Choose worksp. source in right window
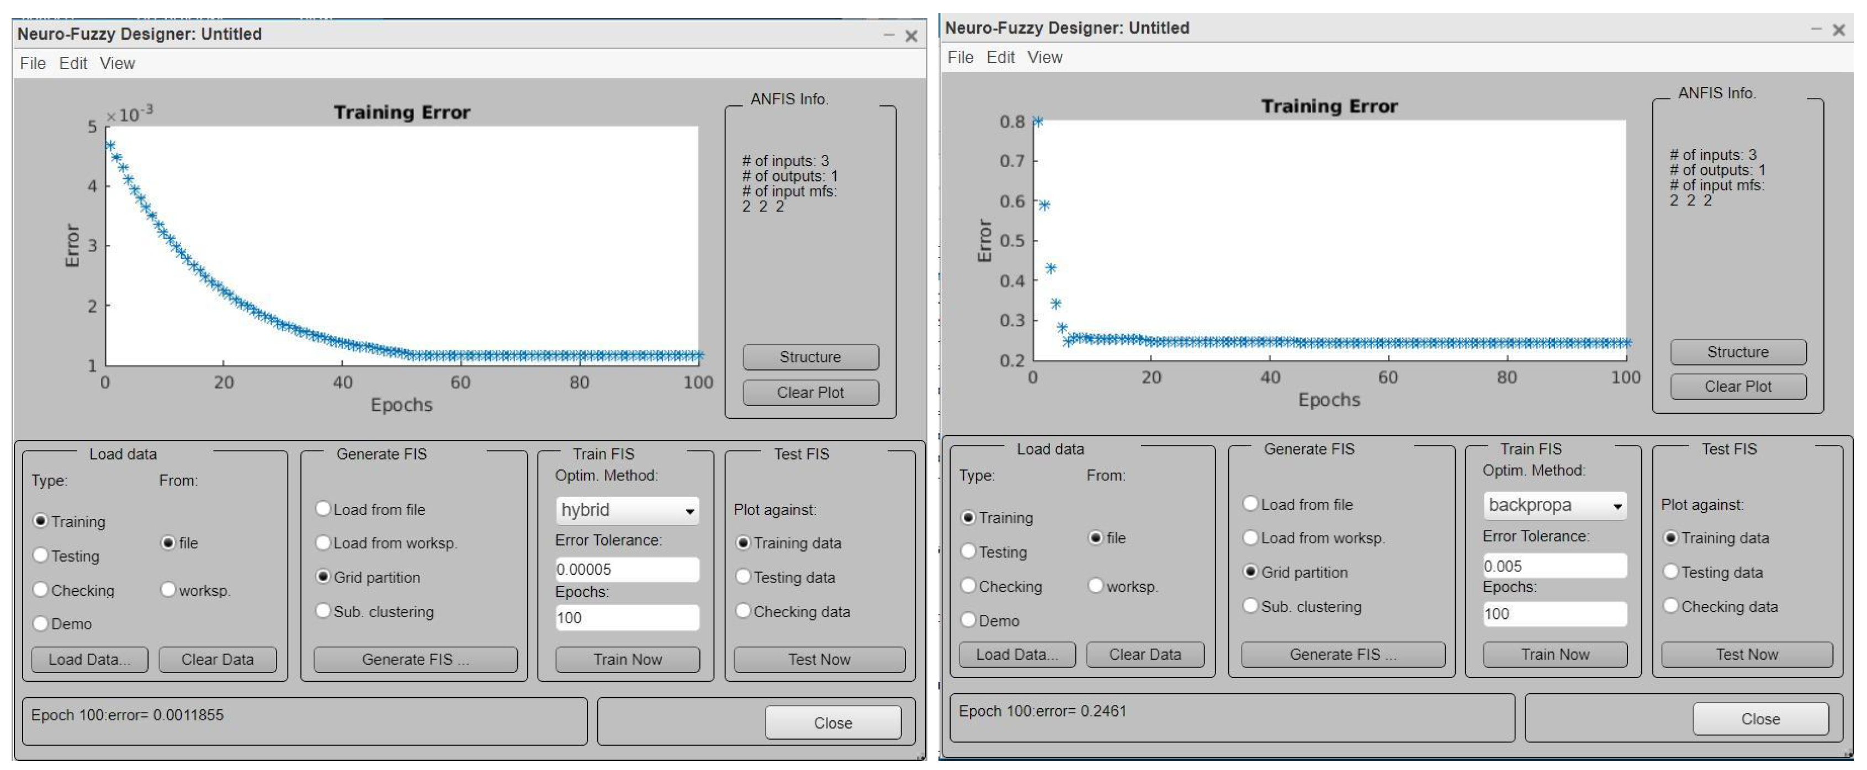Image resolution: width=1867 pixels, height=770 pixels. tap(1096, 585)
